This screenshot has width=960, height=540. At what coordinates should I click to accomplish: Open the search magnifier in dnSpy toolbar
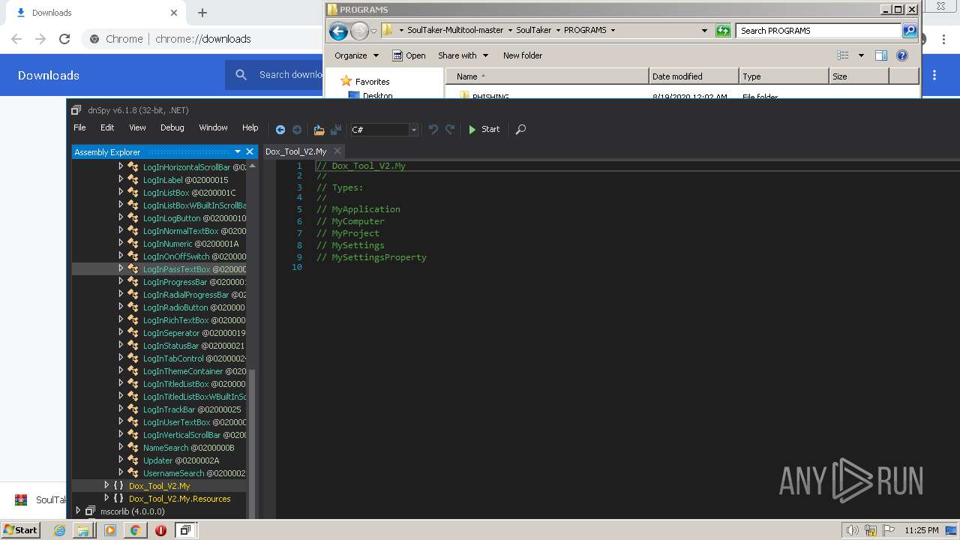point(520,129)
